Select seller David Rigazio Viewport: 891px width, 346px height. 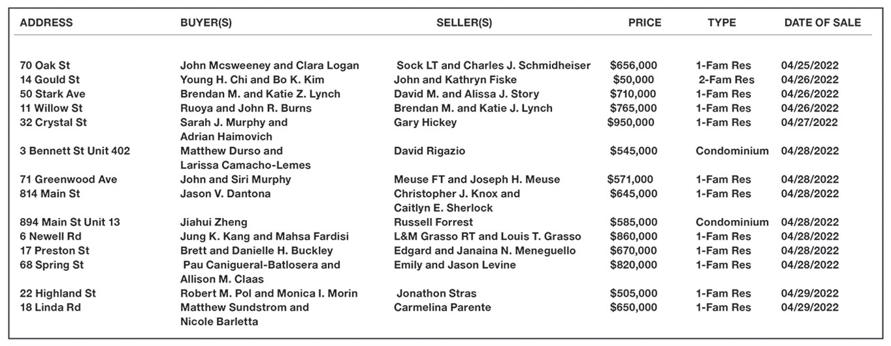pos(429,151)
